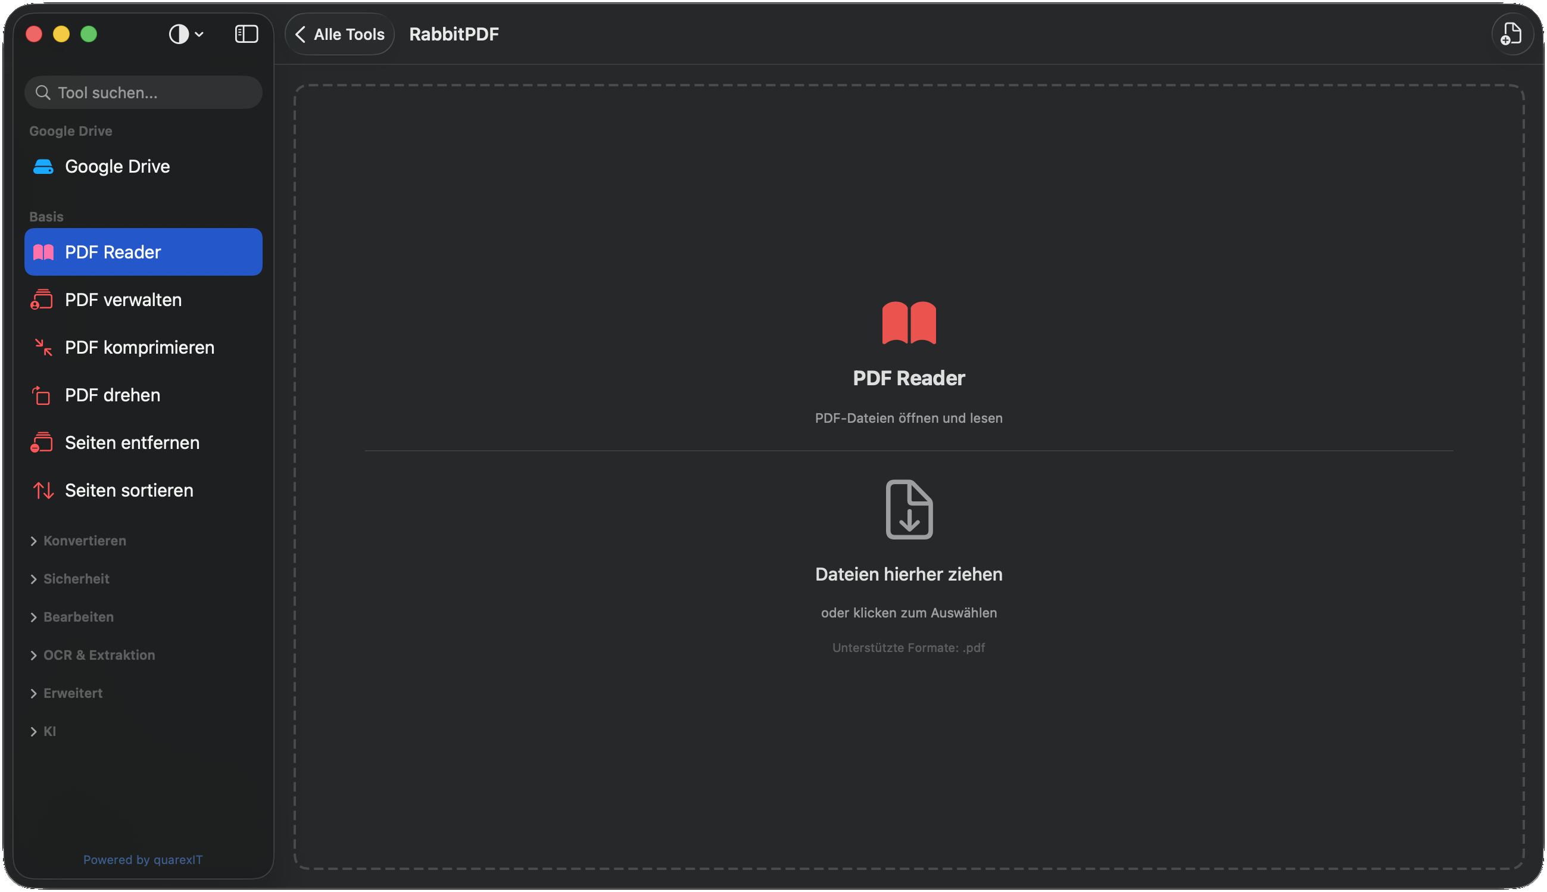The image size is (1547, 892).
Task: Click the PDF komprimieren arrows icon
Action: [x=43, y=347]
